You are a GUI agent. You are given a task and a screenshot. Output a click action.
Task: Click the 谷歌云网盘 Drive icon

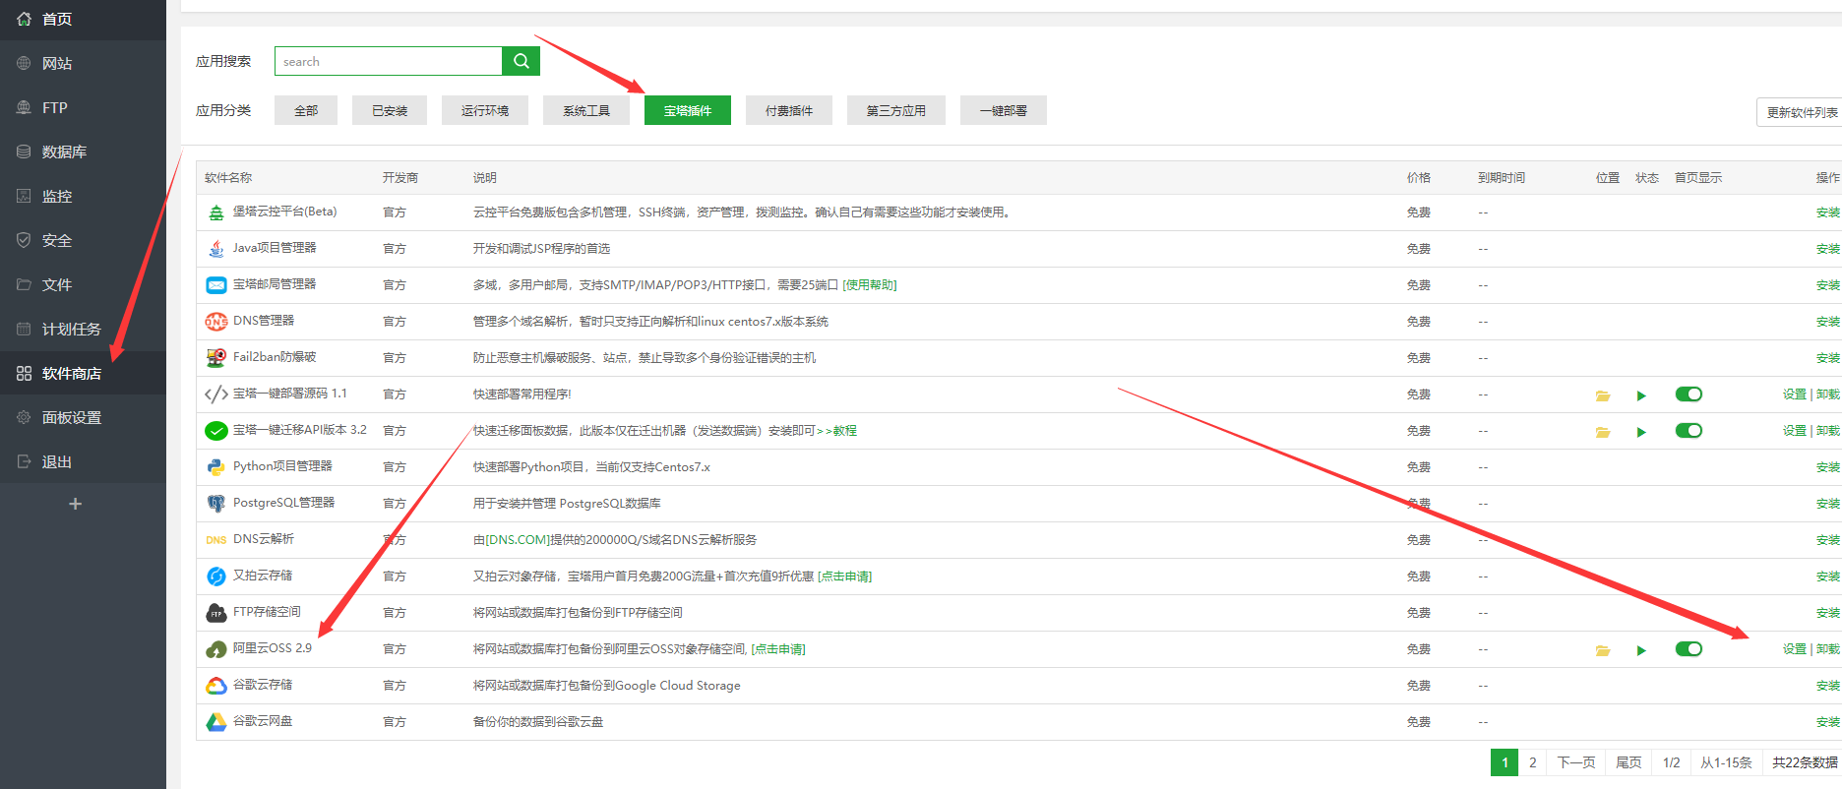215,722
